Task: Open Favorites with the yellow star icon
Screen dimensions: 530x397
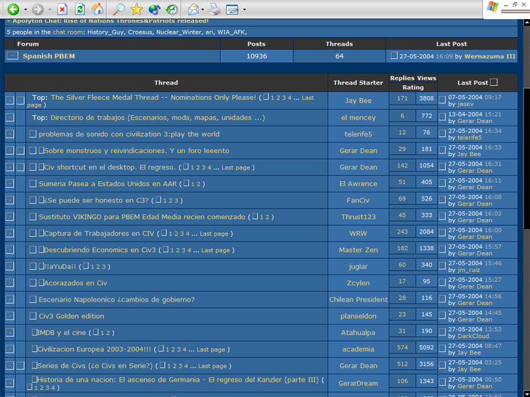Action: tap(136, 9)
